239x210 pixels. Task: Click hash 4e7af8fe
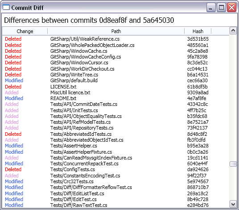coord(197,98)
